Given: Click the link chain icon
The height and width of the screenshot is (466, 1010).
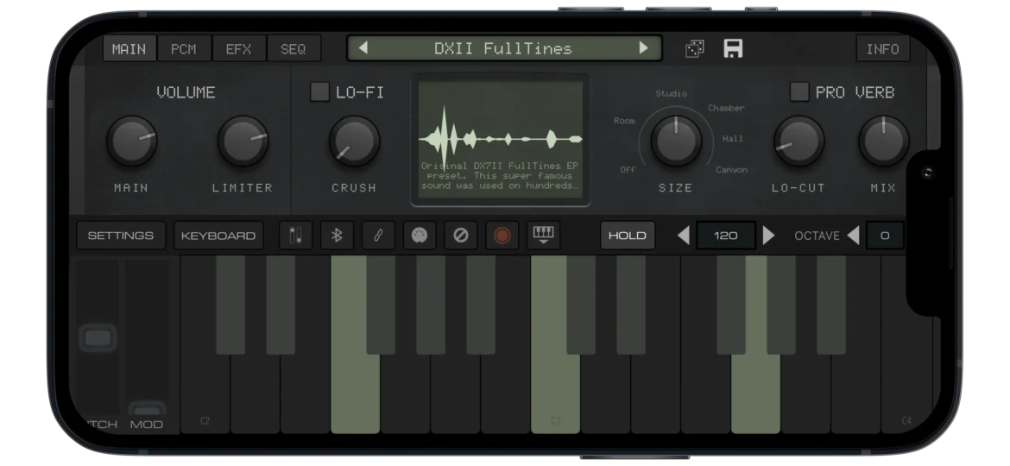Looking at the screenshot, I should pyautogui.click(x=378, y=236).
